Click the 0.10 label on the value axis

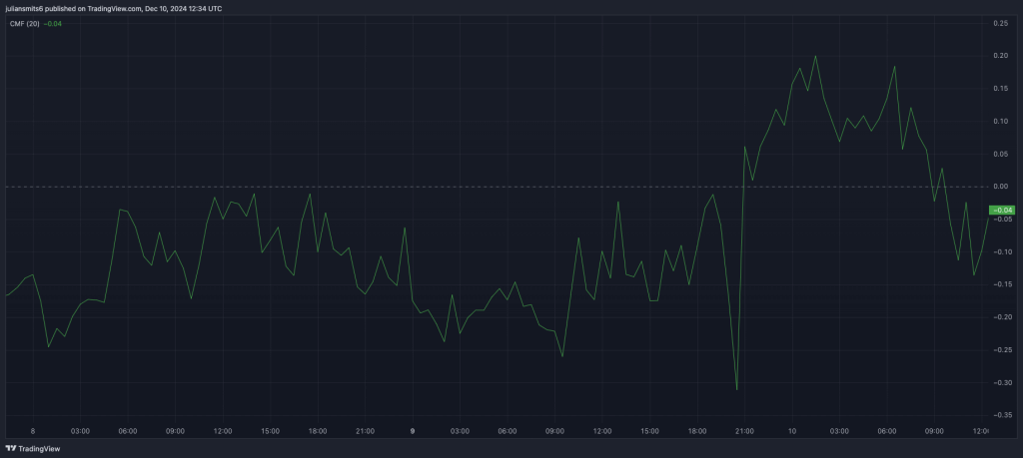coord(1000,121)
